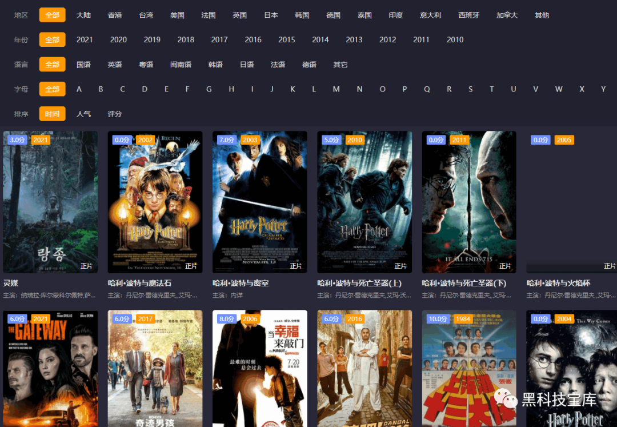Viewport: 617px width, 427px height.
Task: Choose 日语 language option
Action: coord(247,65)
